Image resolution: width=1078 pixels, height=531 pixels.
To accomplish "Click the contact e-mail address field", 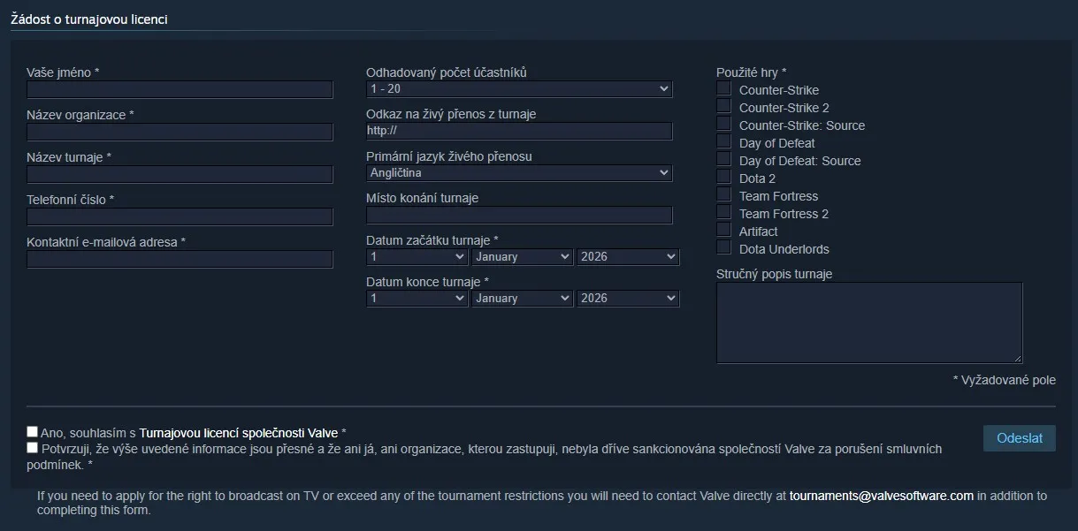I will (180, 259).
